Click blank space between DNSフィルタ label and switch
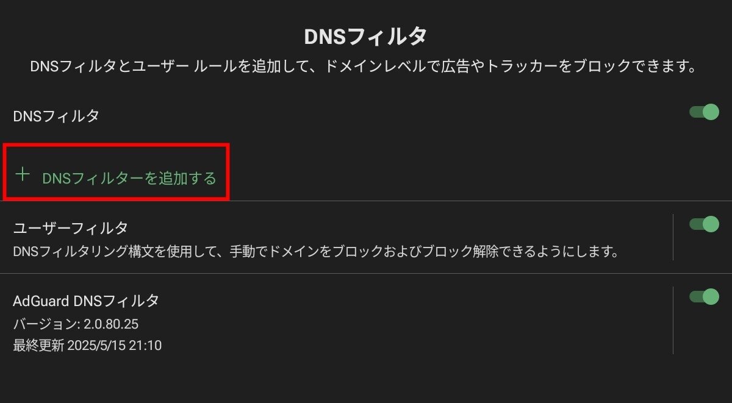 394,115
